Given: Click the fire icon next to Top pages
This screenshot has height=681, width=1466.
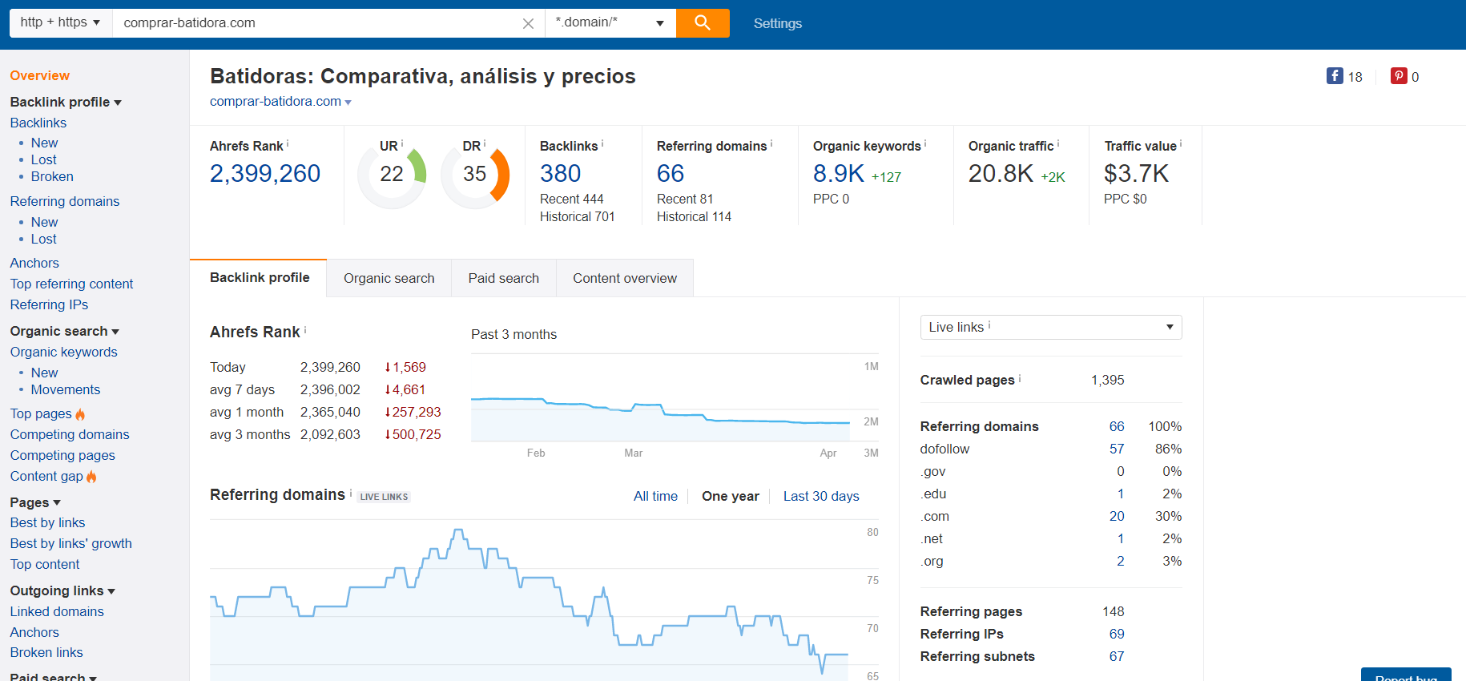Looking at the screenshot, I should 80,414.
